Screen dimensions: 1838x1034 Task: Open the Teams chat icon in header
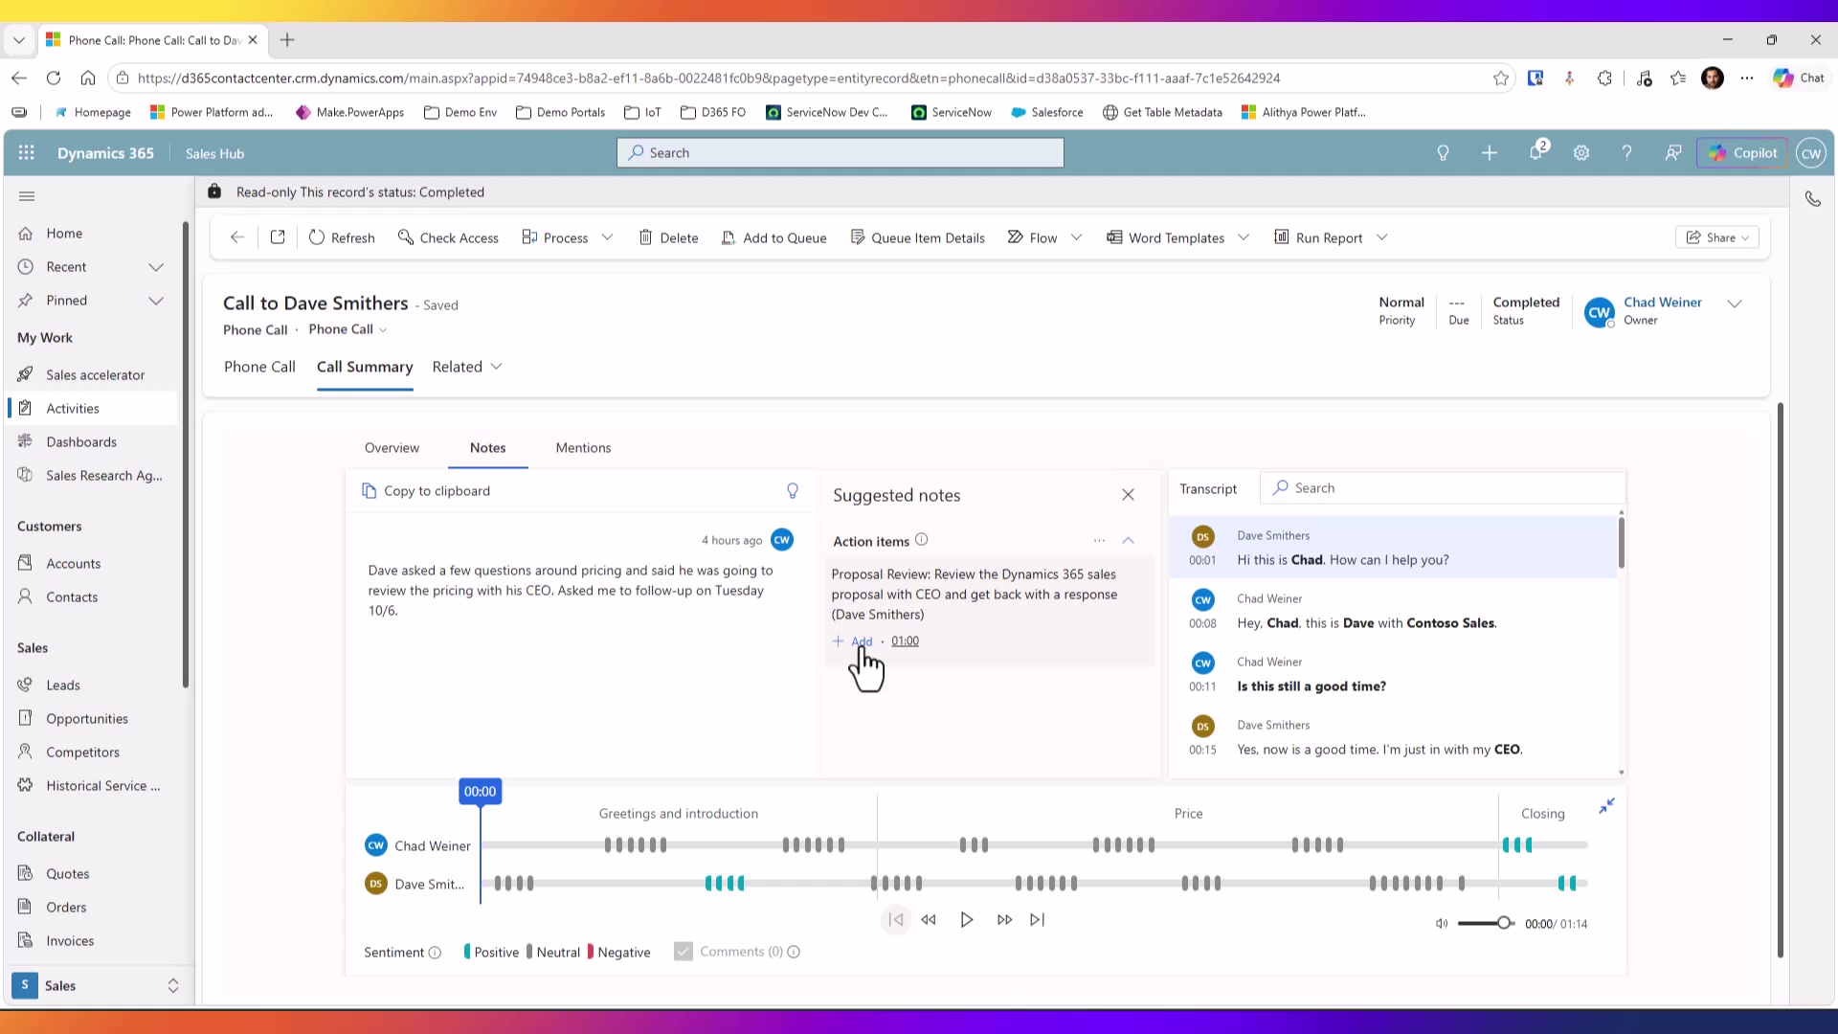click(1672, 153)
